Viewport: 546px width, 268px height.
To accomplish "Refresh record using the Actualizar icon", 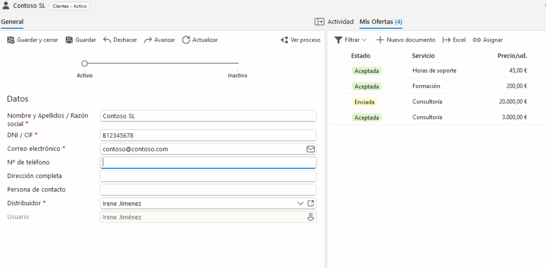I will [186, 40].
